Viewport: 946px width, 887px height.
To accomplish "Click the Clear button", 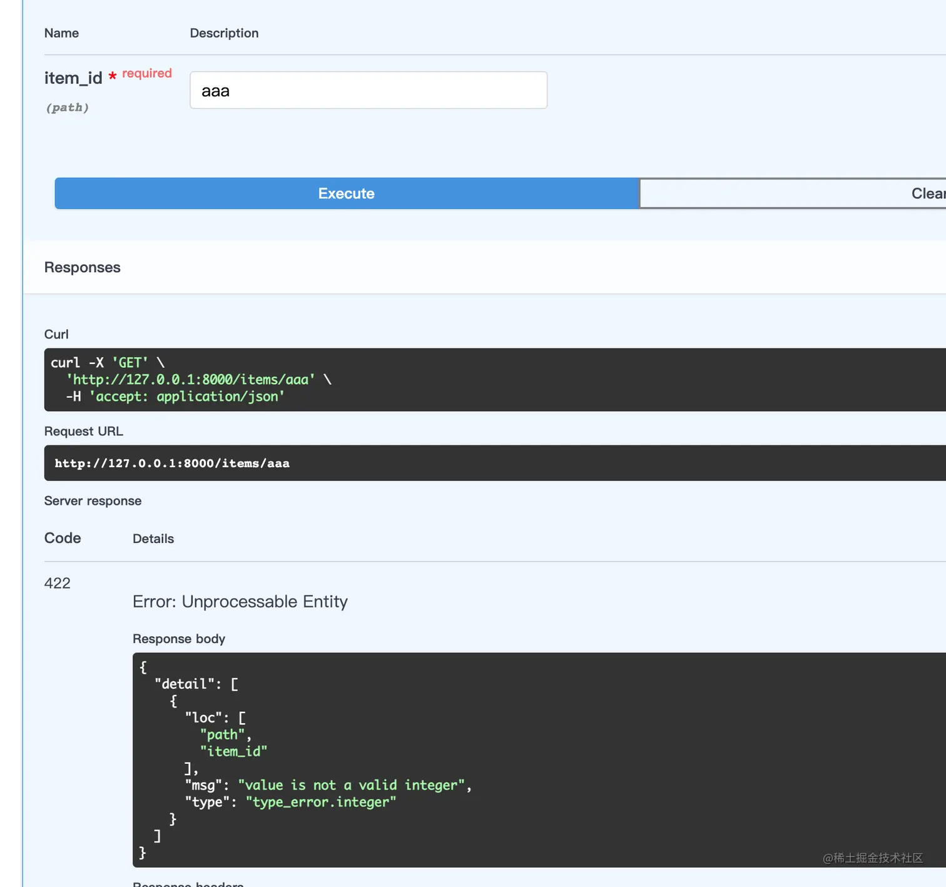I will coord(793,193).
